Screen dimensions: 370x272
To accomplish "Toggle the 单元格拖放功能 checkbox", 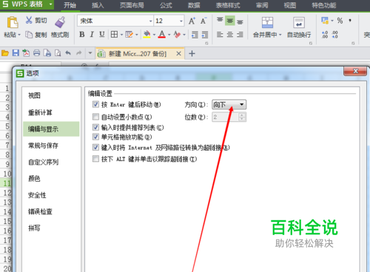I will coord(95,137).
